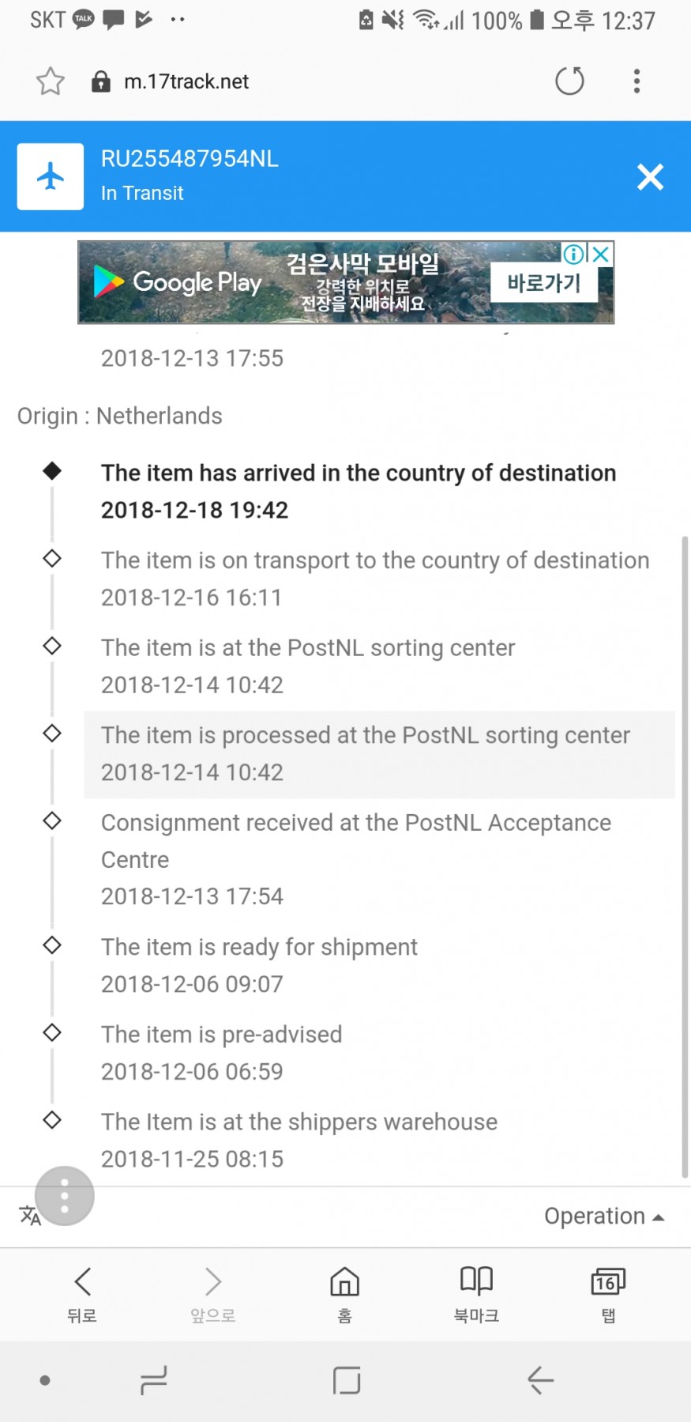Close the Google Play ad banner
The image size is (691, 1422).
pos(601,254)
